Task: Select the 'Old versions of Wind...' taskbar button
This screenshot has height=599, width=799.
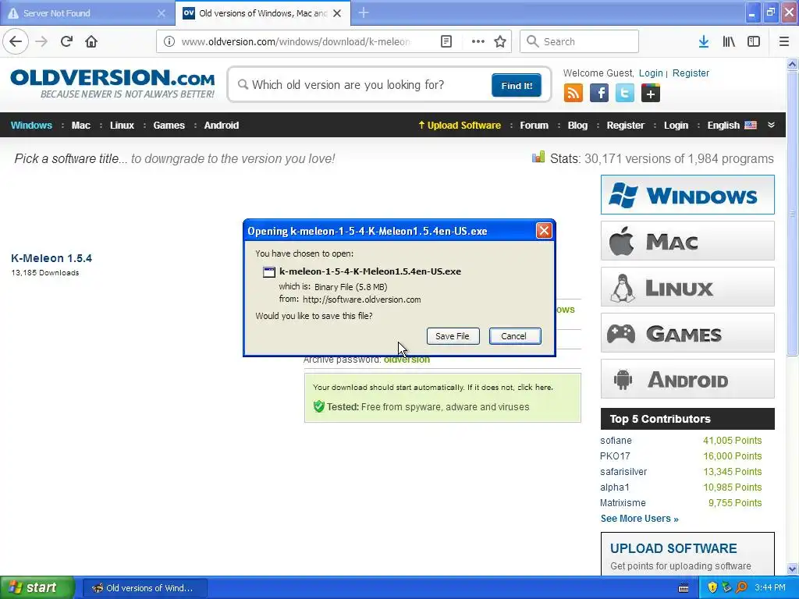Action: click(144, 588)
